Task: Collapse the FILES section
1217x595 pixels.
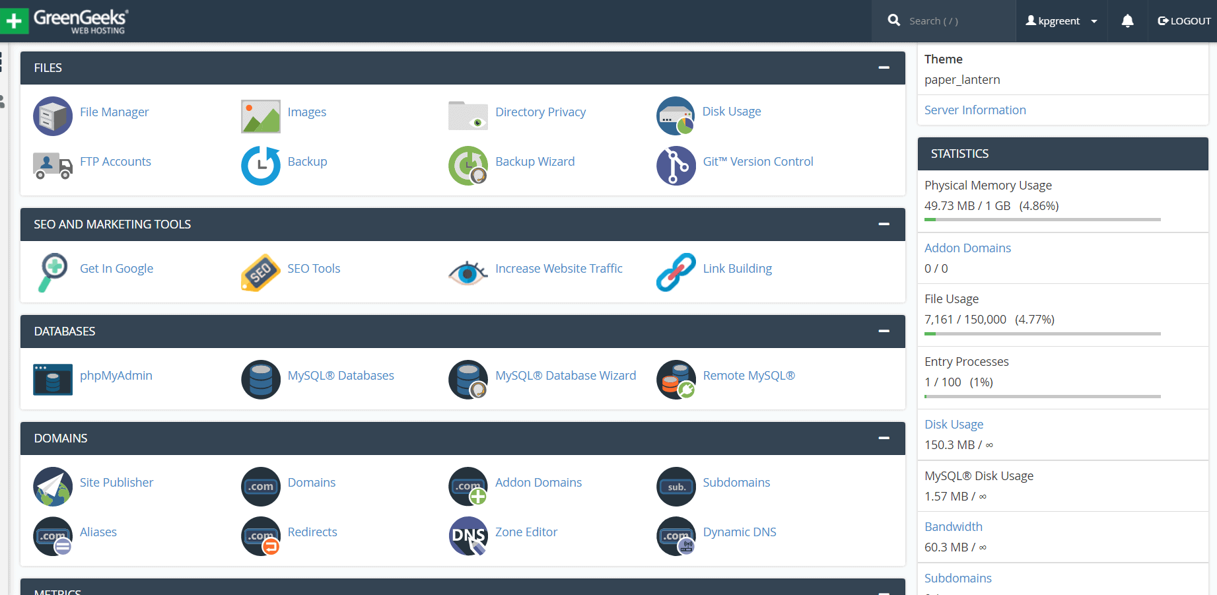Action: [884, 68]
